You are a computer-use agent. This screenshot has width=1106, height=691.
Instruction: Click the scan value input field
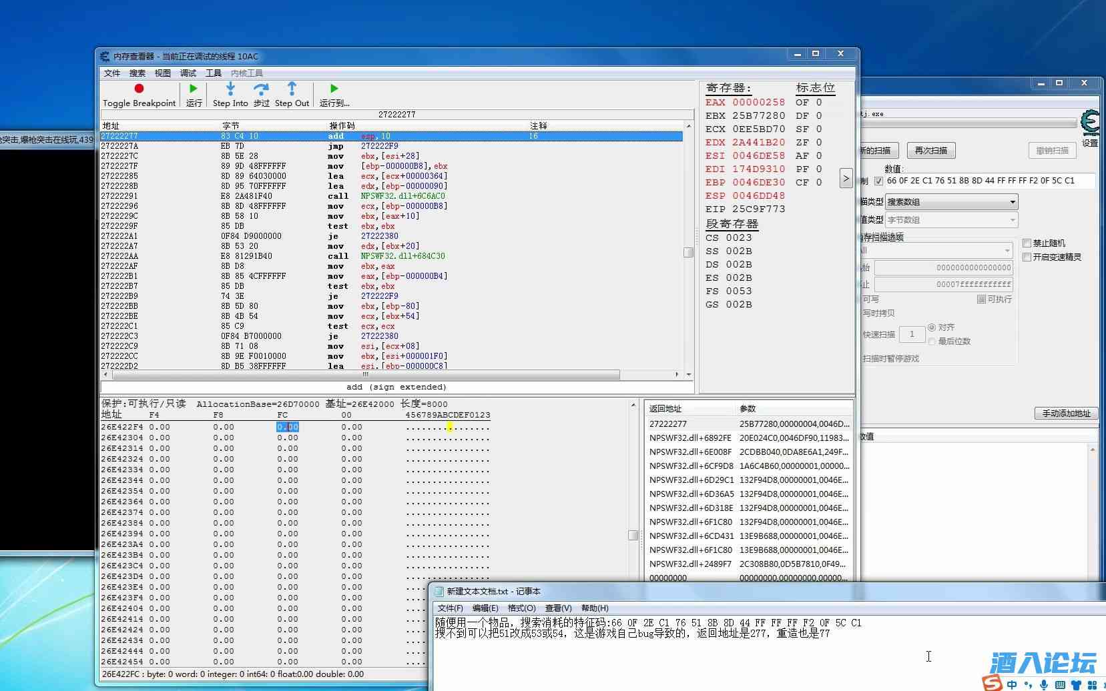988,181
